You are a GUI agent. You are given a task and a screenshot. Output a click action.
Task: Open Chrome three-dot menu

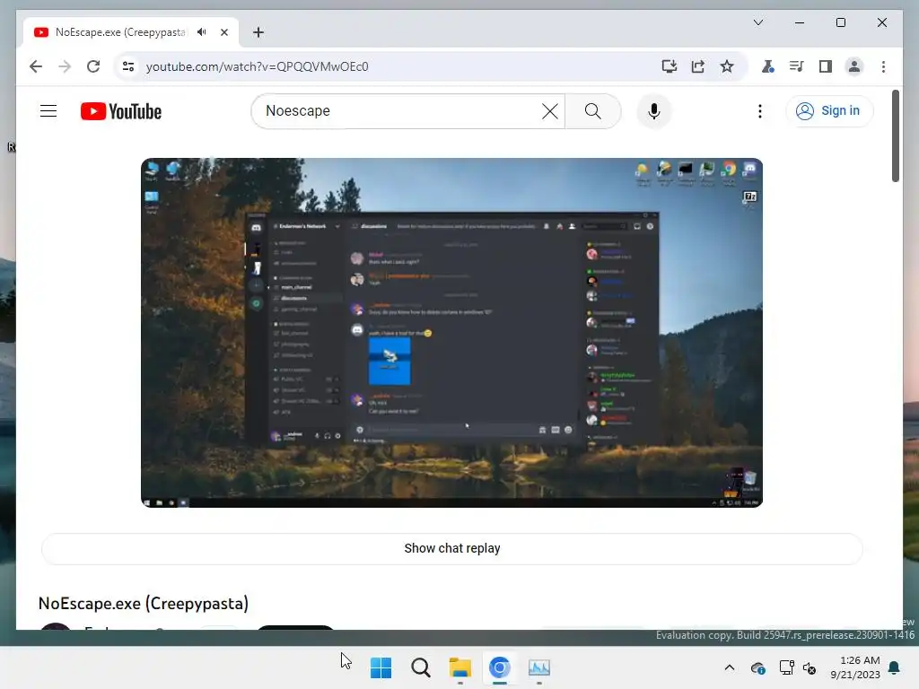tap(883, 66)
